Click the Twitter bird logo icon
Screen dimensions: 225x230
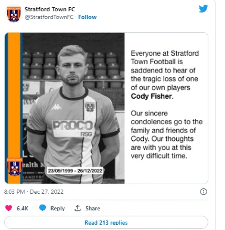click(203, 9)
